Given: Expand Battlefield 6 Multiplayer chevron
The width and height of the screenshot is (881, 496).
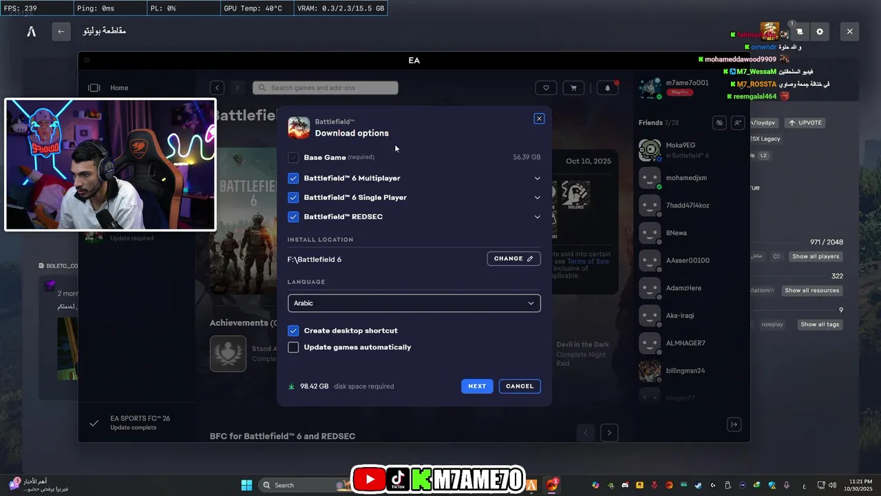Looking at the screenshot, I should tap(537, 178).
